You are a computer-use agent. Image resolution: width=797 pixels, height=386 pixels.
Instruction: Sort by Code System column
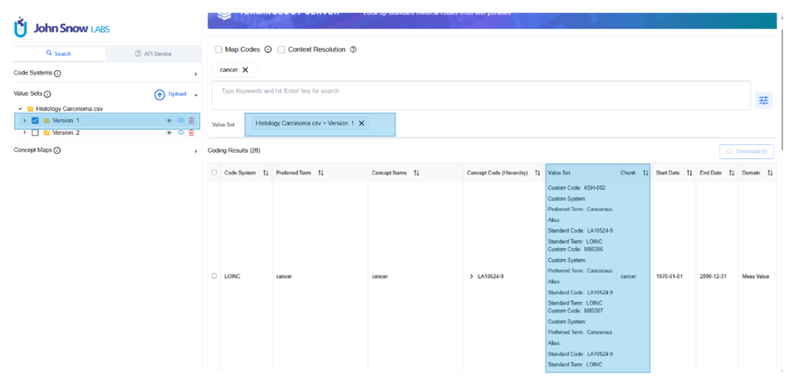coord(266,173)
